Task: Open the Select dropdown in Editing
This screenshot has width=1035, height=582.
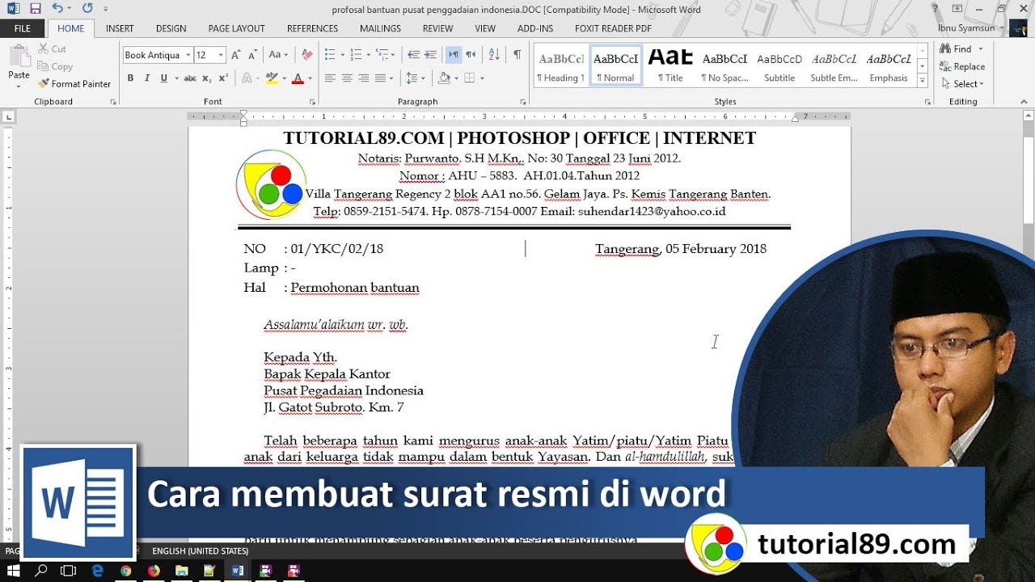Action: pyautogui.click(x=962, y=84)
